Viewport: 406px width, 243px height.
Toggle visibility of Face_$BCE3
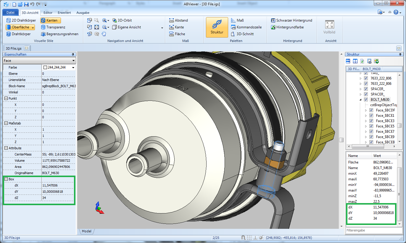371,121
